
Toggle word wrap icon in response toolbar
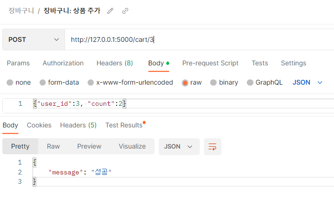click(212, 147)
